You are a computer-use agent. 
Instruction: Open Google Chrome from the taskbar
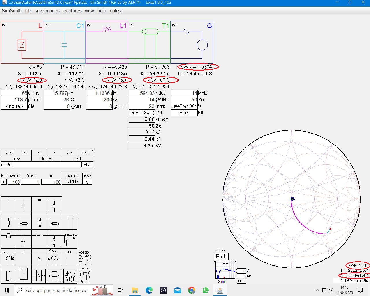click(191, 290)
